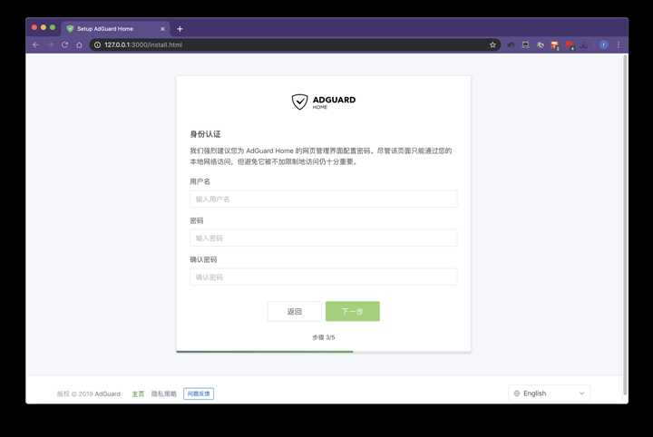Open the English language dropdown

pyautogui.click(x=549, y=393)
